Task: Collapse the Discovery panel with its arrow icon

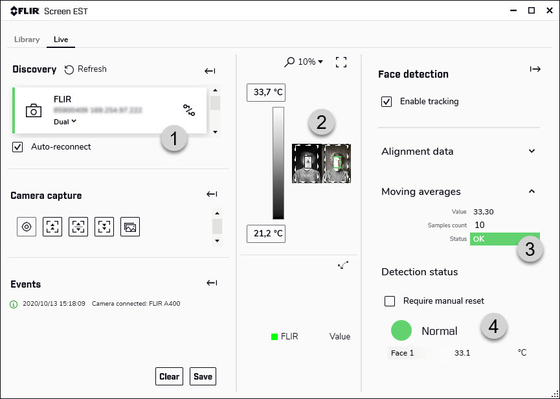Action: [210, 71]
